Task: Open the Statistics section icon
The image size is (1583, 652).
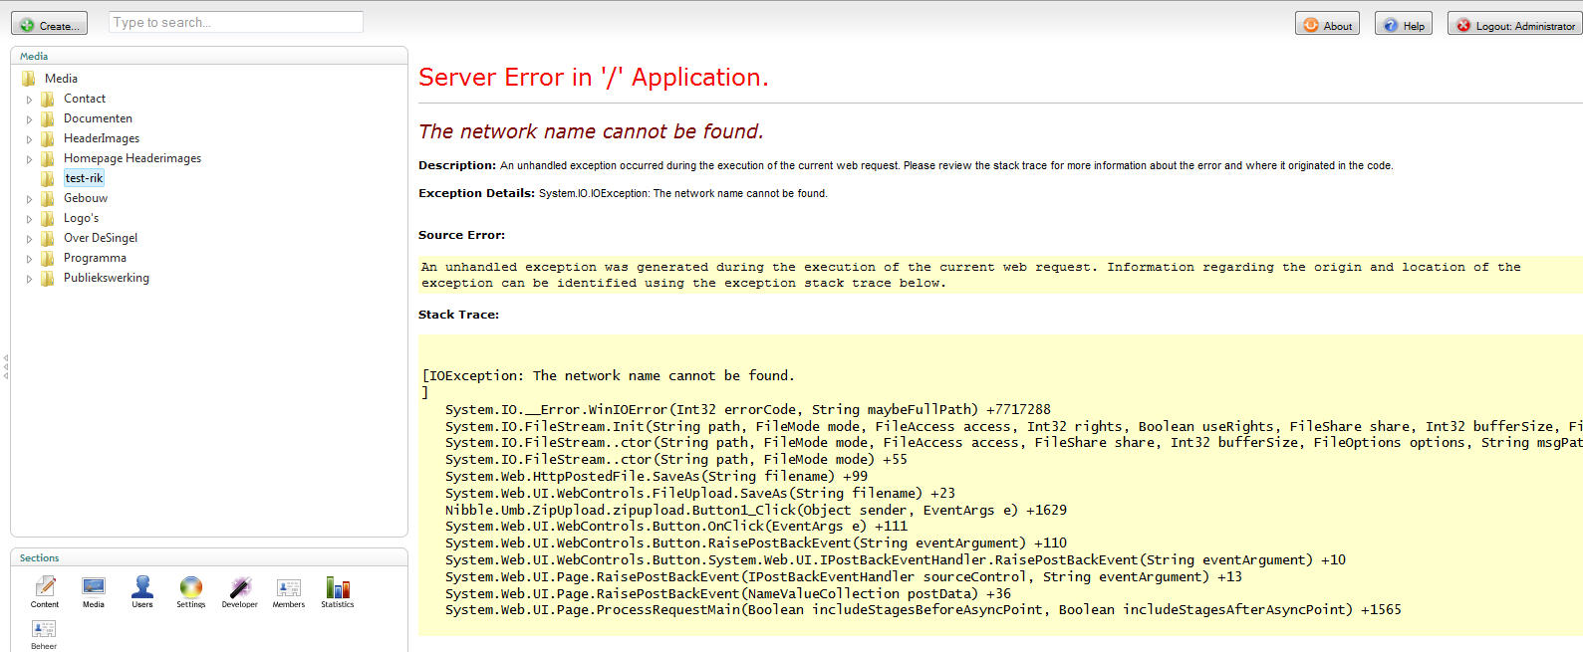Action: pyautogui.click(x=338, y=588)
